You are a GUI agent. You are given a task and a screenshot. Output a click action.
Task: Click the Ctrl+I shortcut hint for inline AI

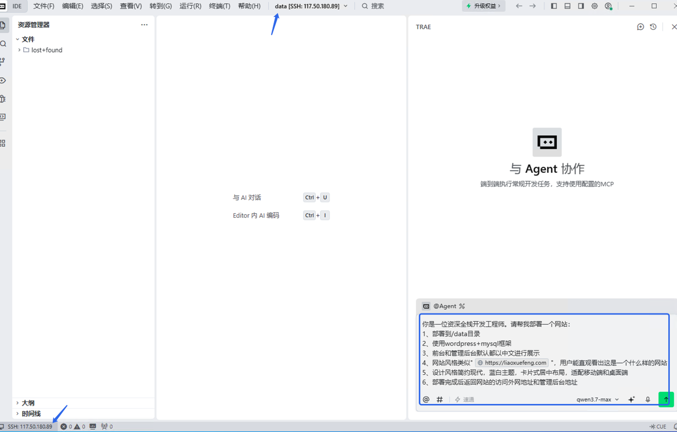(316, 215)
